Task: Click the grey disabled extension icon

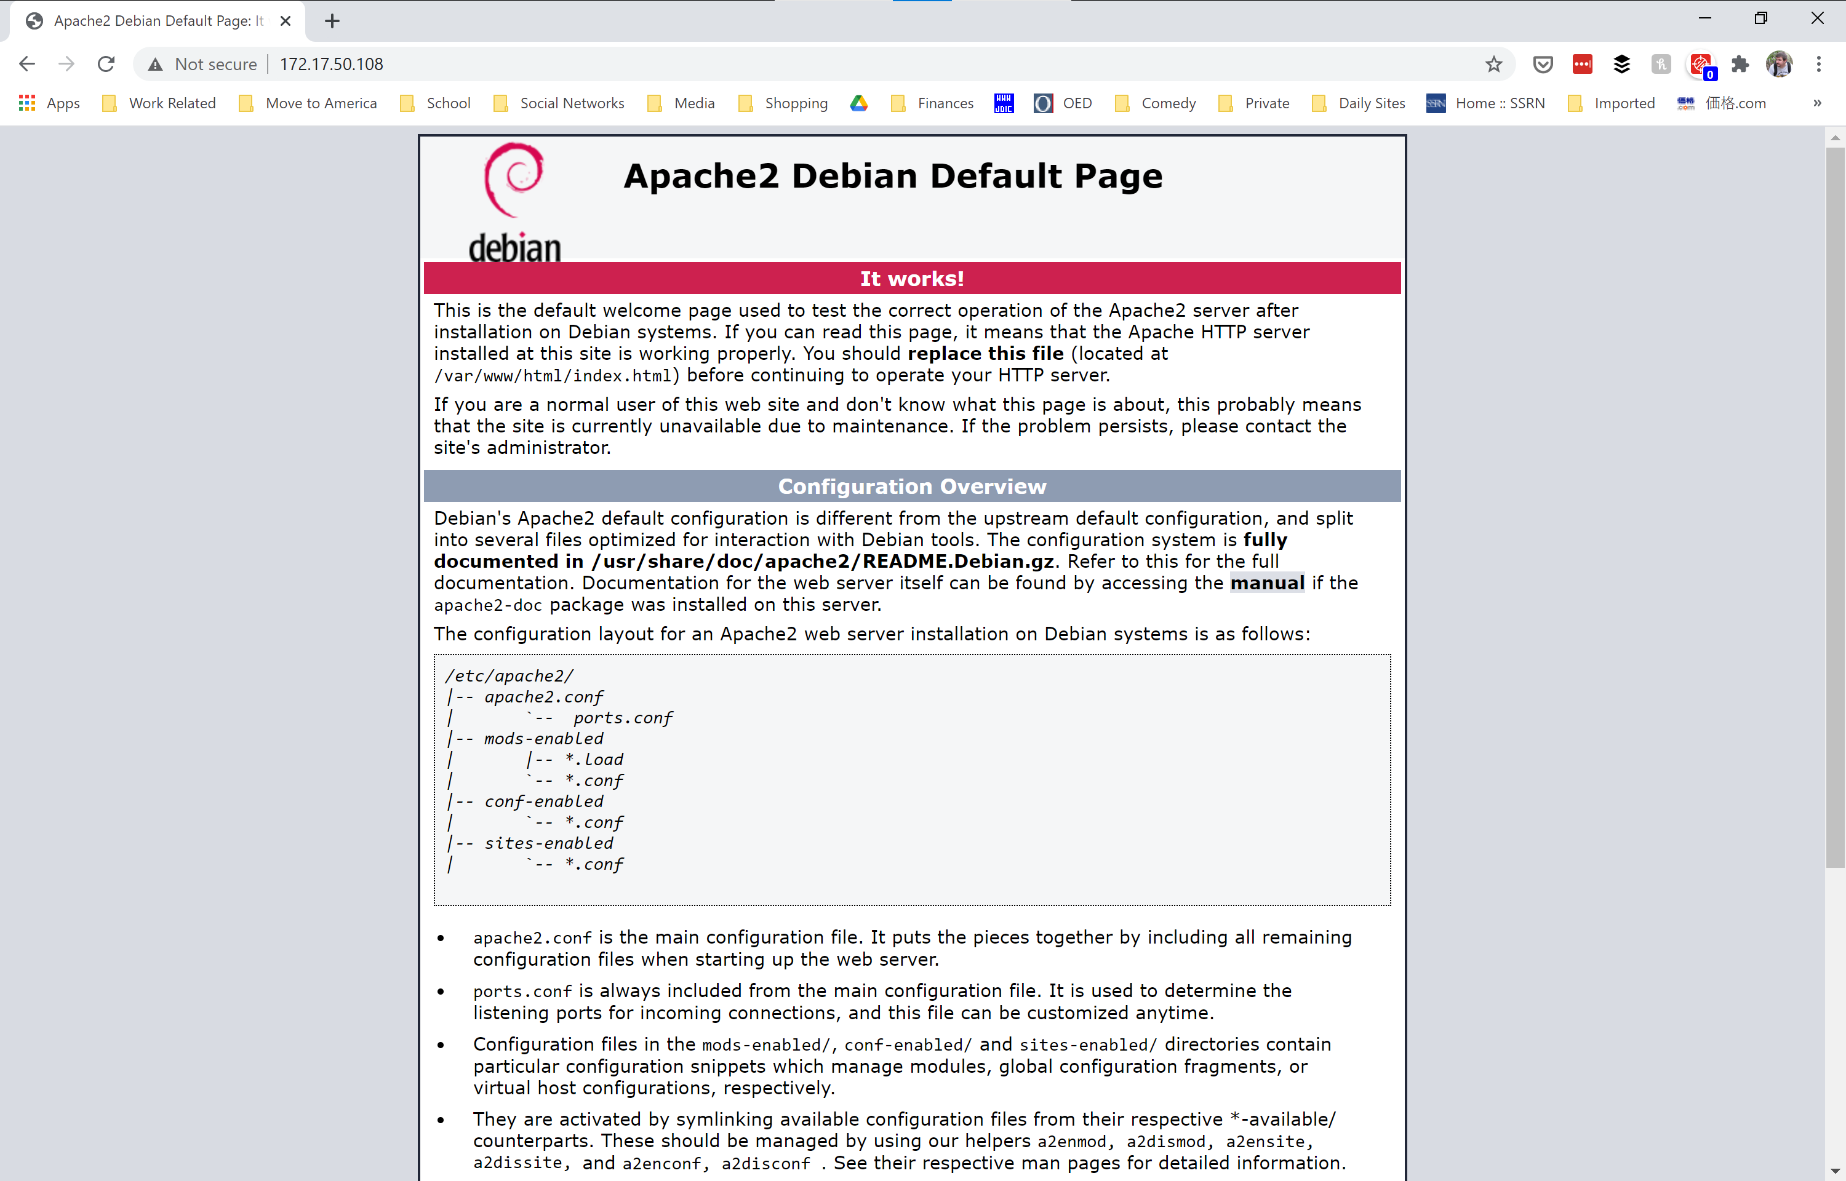Action: 1661,63
